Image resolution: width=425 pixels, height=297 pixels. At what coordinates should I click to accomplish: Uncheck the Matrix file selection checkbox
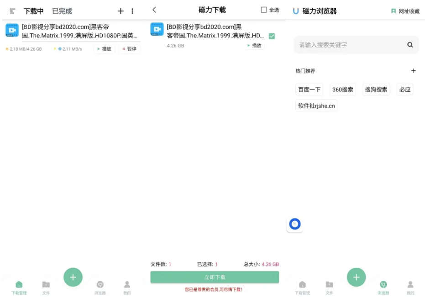tap(273, 35)
